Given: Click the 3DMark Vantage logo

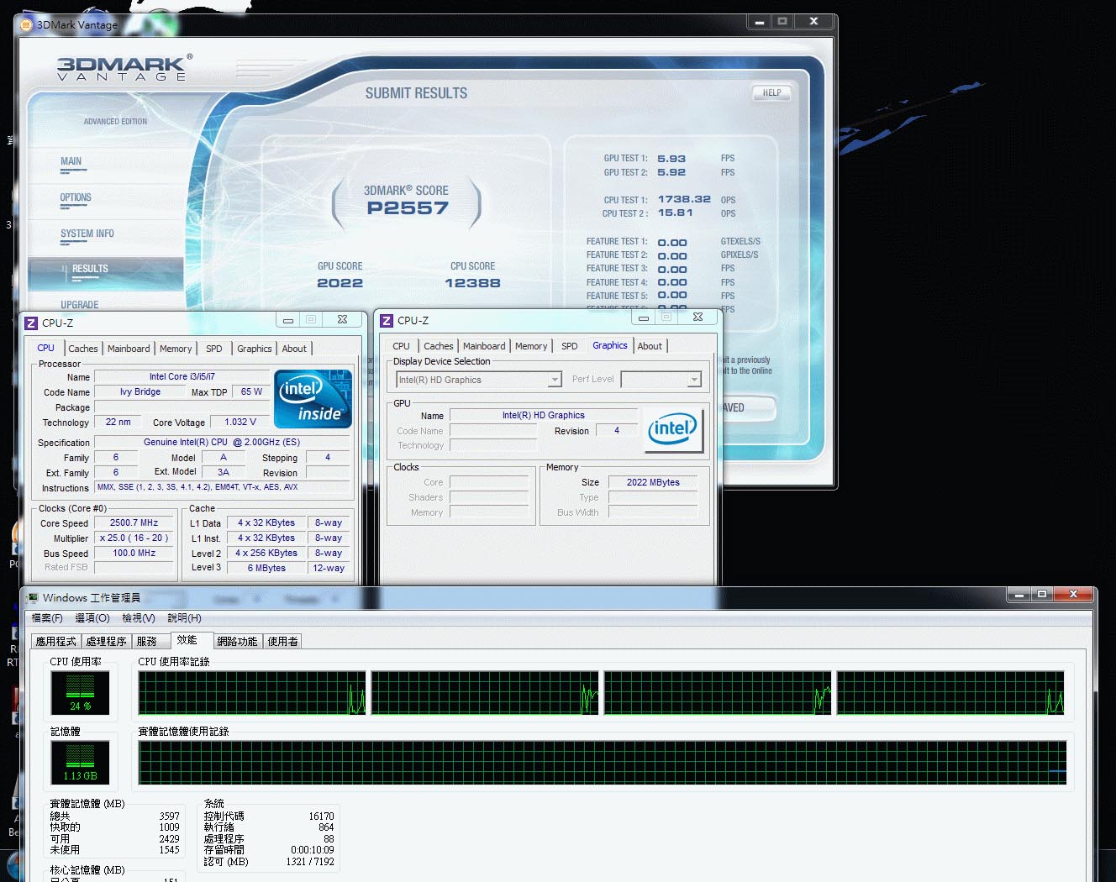Looking at the screenshot, I should [x=124, y=68].
